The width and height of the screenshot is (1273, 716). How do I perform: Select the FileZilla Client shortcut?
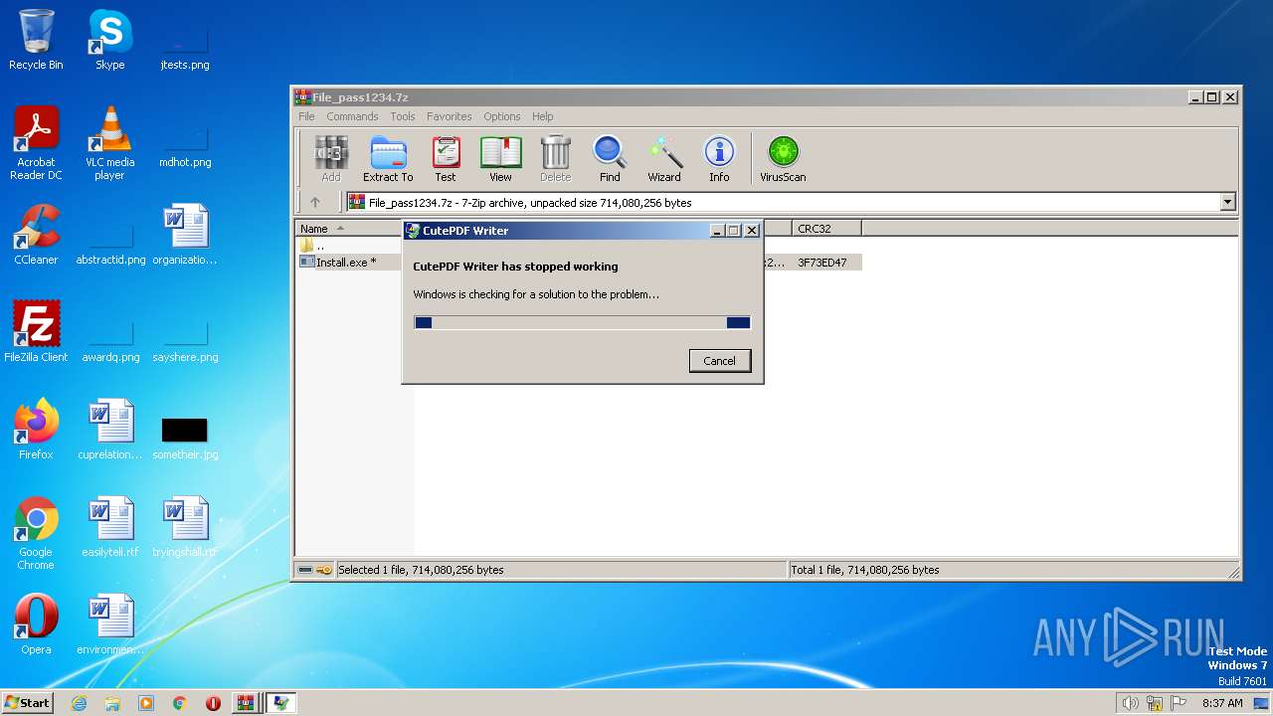coord(36,332)
